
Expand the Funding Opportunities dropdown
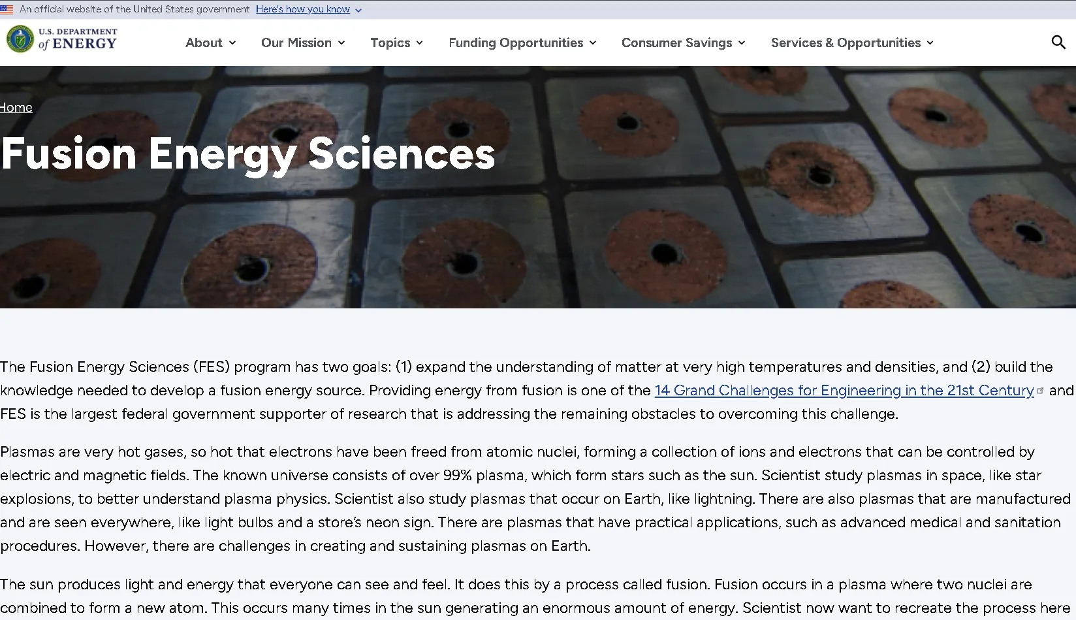pos(592,42)
